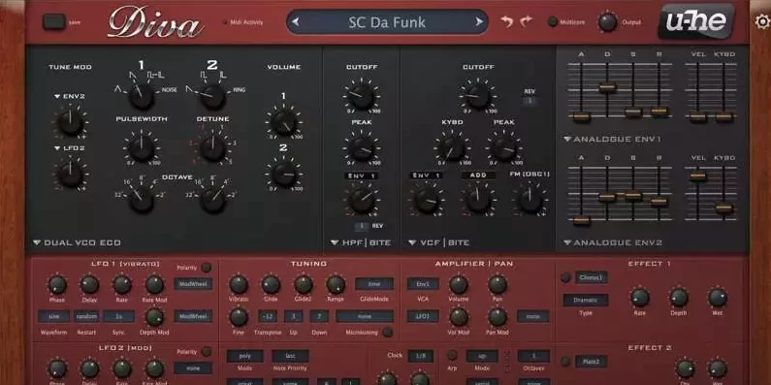Click the Env1 Decay slider handle
The image size is (771, 385).
point(607,87)
